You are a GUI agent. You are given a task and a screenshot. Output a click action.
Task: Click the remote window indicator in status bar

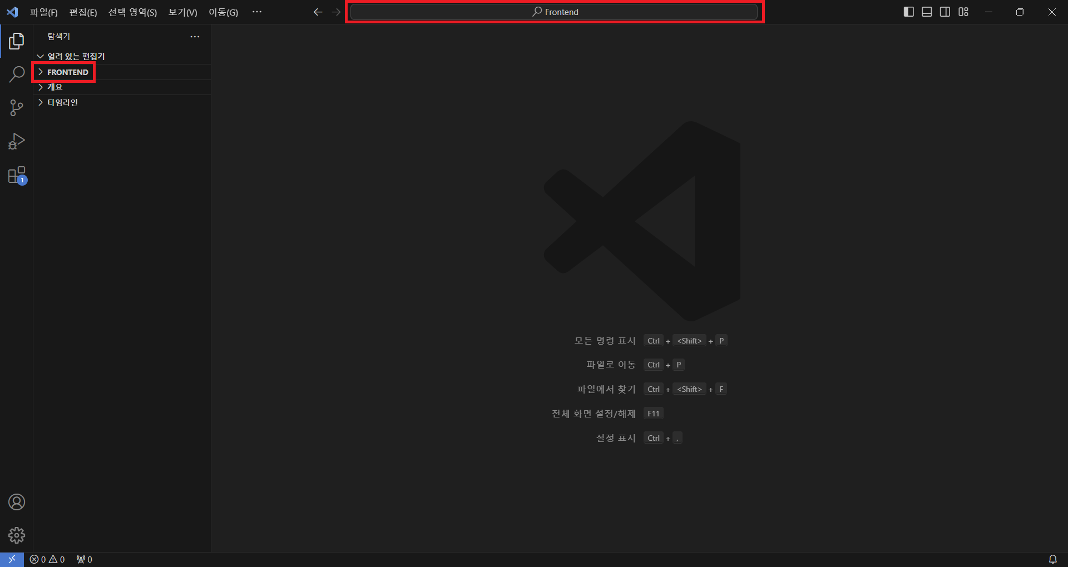pos(12,559)
